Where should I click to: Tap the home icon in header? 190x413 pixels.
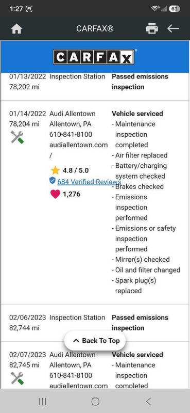(x=16, y=29)
